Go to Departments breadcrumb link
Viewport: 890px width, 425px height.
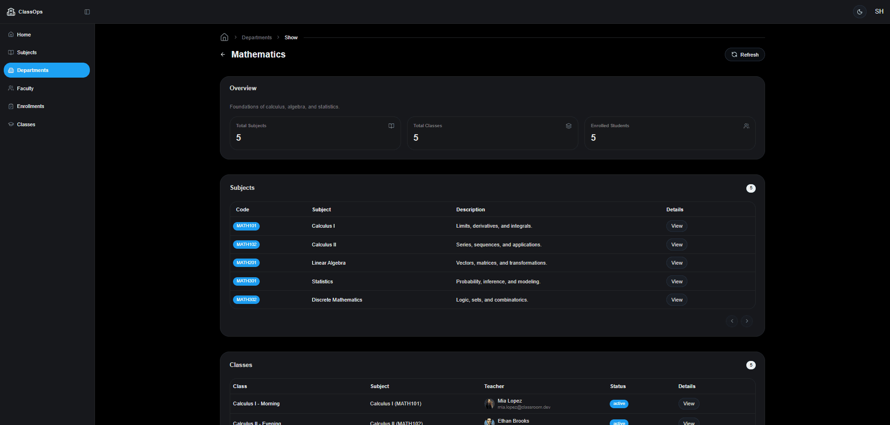[x=256, y=37]
